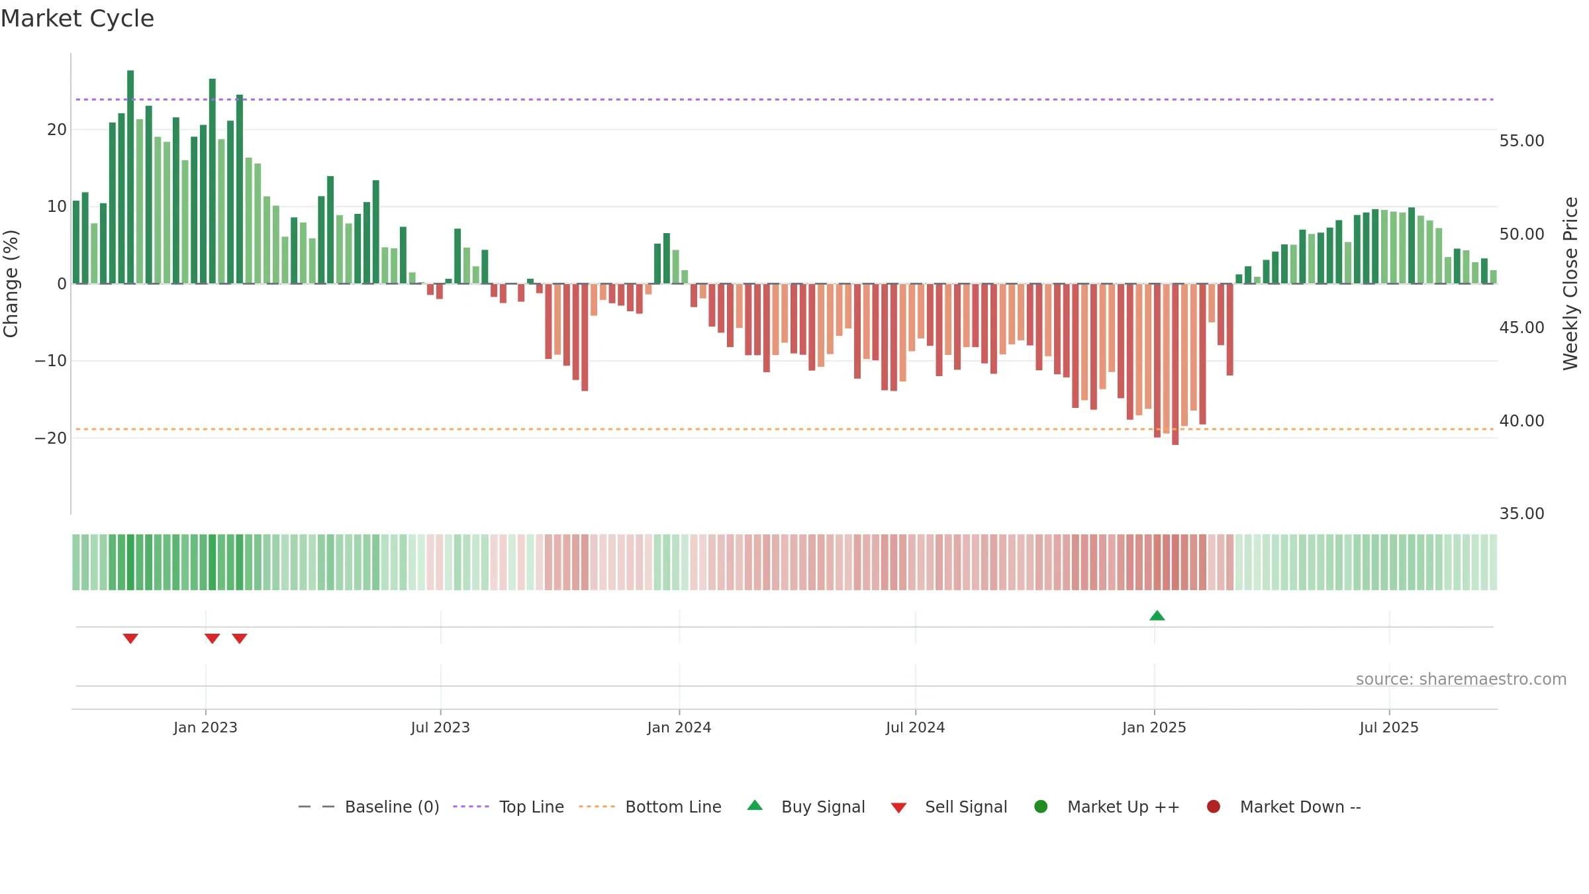Screen dimensions: 1589x894
Task: Click the tallest green bar above the top line
Action: click(130, 177)
